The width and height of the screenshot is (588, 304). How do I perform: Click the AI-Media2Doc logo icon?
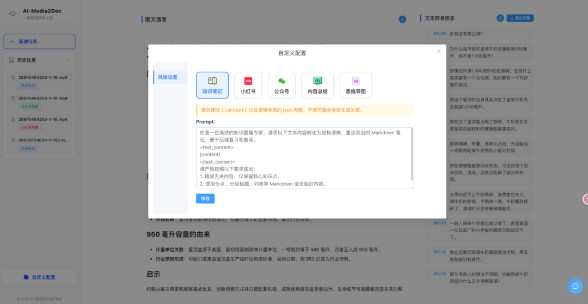click(13, 14)
